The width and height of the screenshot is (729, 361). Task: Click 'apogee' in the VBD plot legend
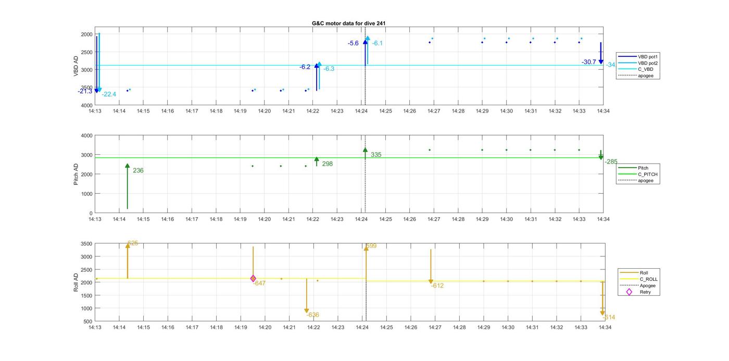click(645, 76)
